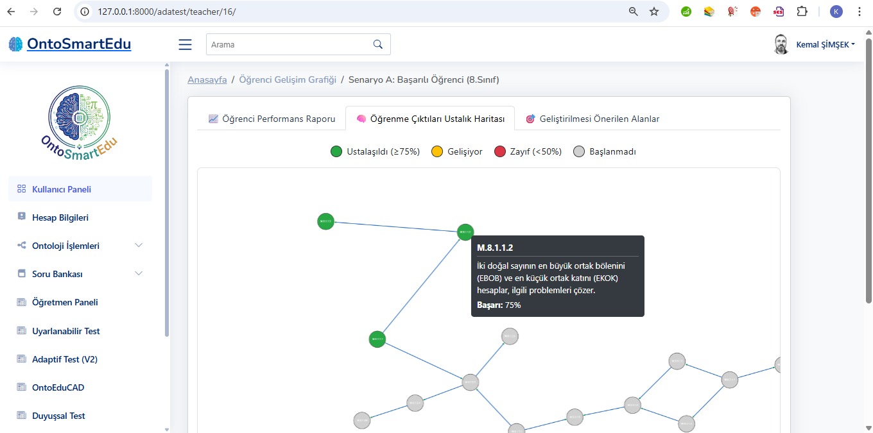This screenshot has height=433, width=873.
Task: Click inside the Arama search field
Action: (289, 44)
